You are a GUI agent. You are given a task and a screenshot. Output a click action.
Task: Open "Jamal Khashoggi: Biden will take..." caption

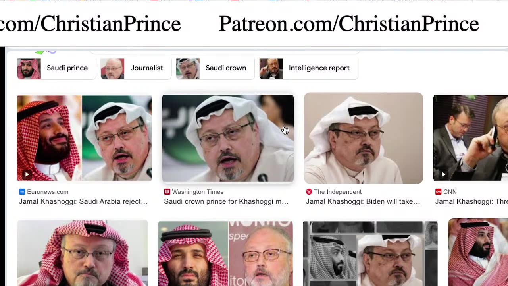pyautogui.click(x=363, y=201)
